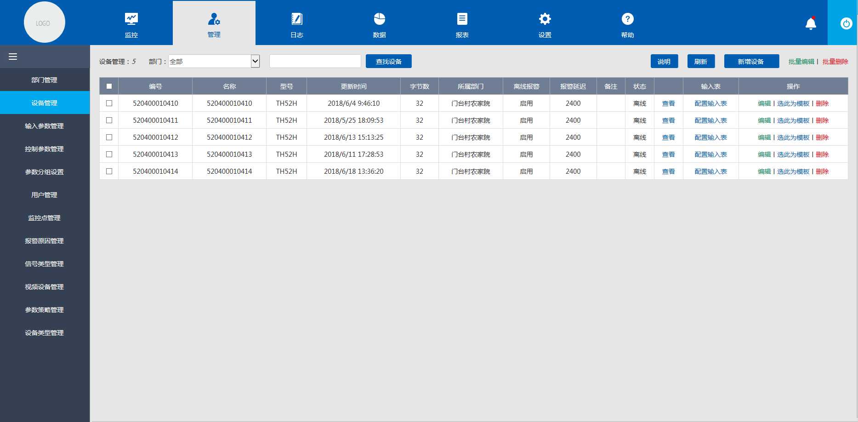
Task: Click the timestamp 2018/6/4 9:46:10
Action: click(x=354, y=103)
